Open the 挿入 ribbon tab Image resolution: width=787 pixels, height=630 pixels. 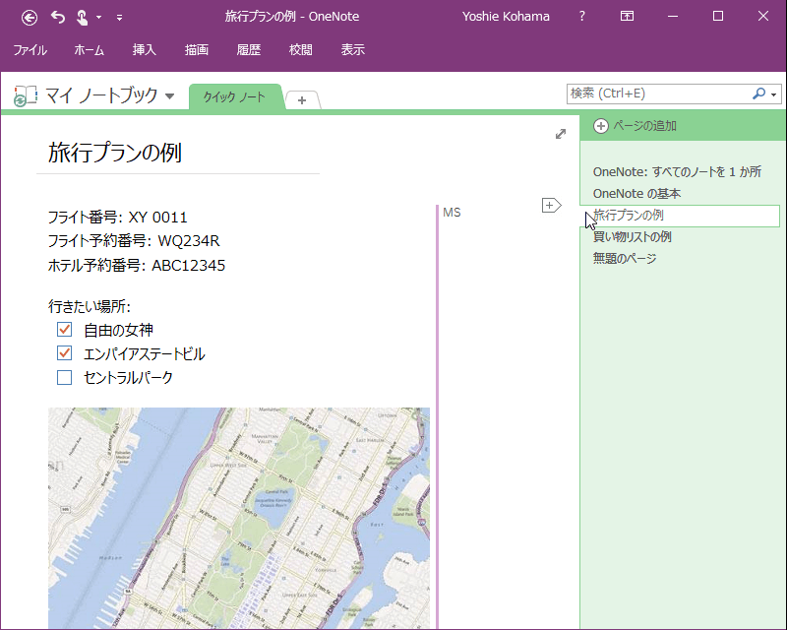pyautogui.click(x=144, y=50)
